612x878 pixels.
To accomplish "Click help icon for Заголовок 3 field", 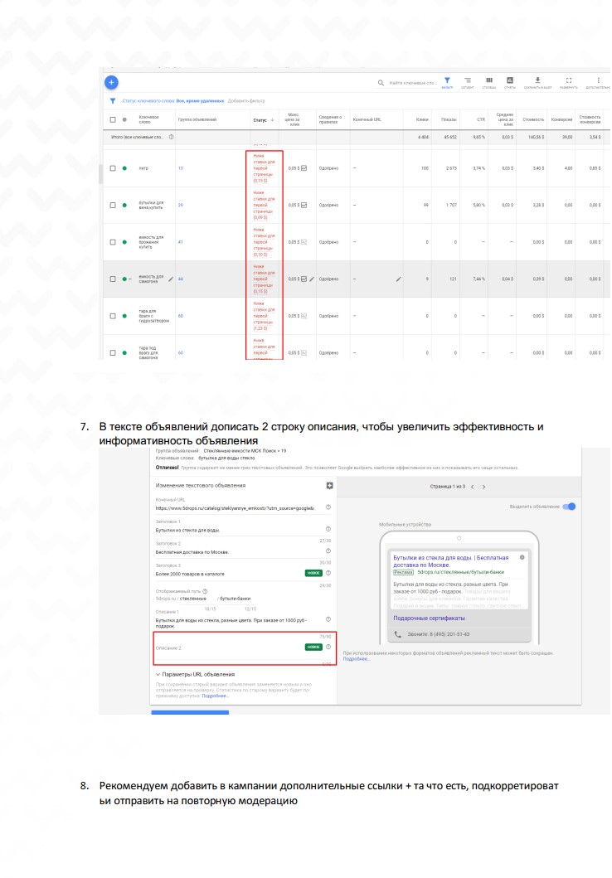I will (x=328, y=573).
